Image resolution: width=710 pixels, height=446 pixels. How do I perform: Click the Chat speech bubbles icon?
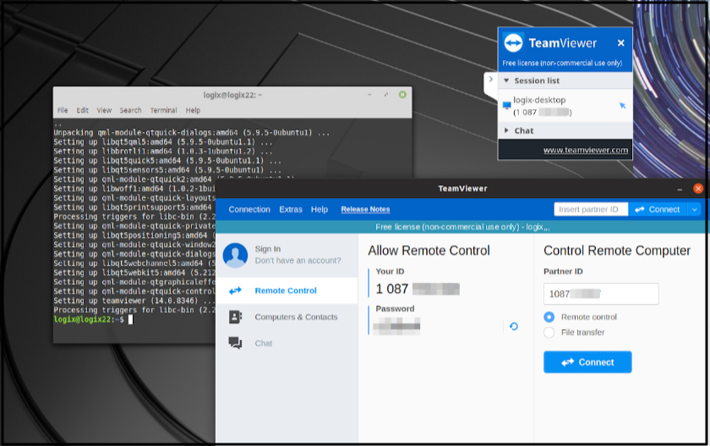236,343
